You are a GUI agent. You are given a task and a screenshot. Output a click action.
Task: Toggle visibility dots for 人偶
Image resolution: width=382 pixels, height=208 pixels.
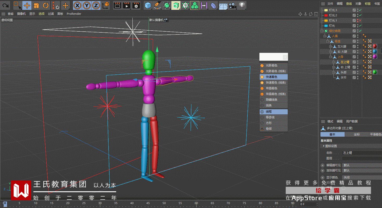coord(358,36)
